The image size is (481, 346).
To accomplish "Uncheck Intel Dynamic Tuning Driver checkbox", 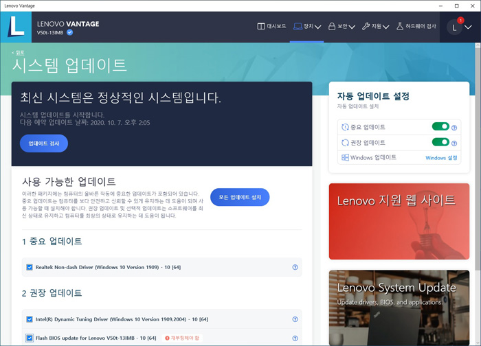I will click(30, 319).
